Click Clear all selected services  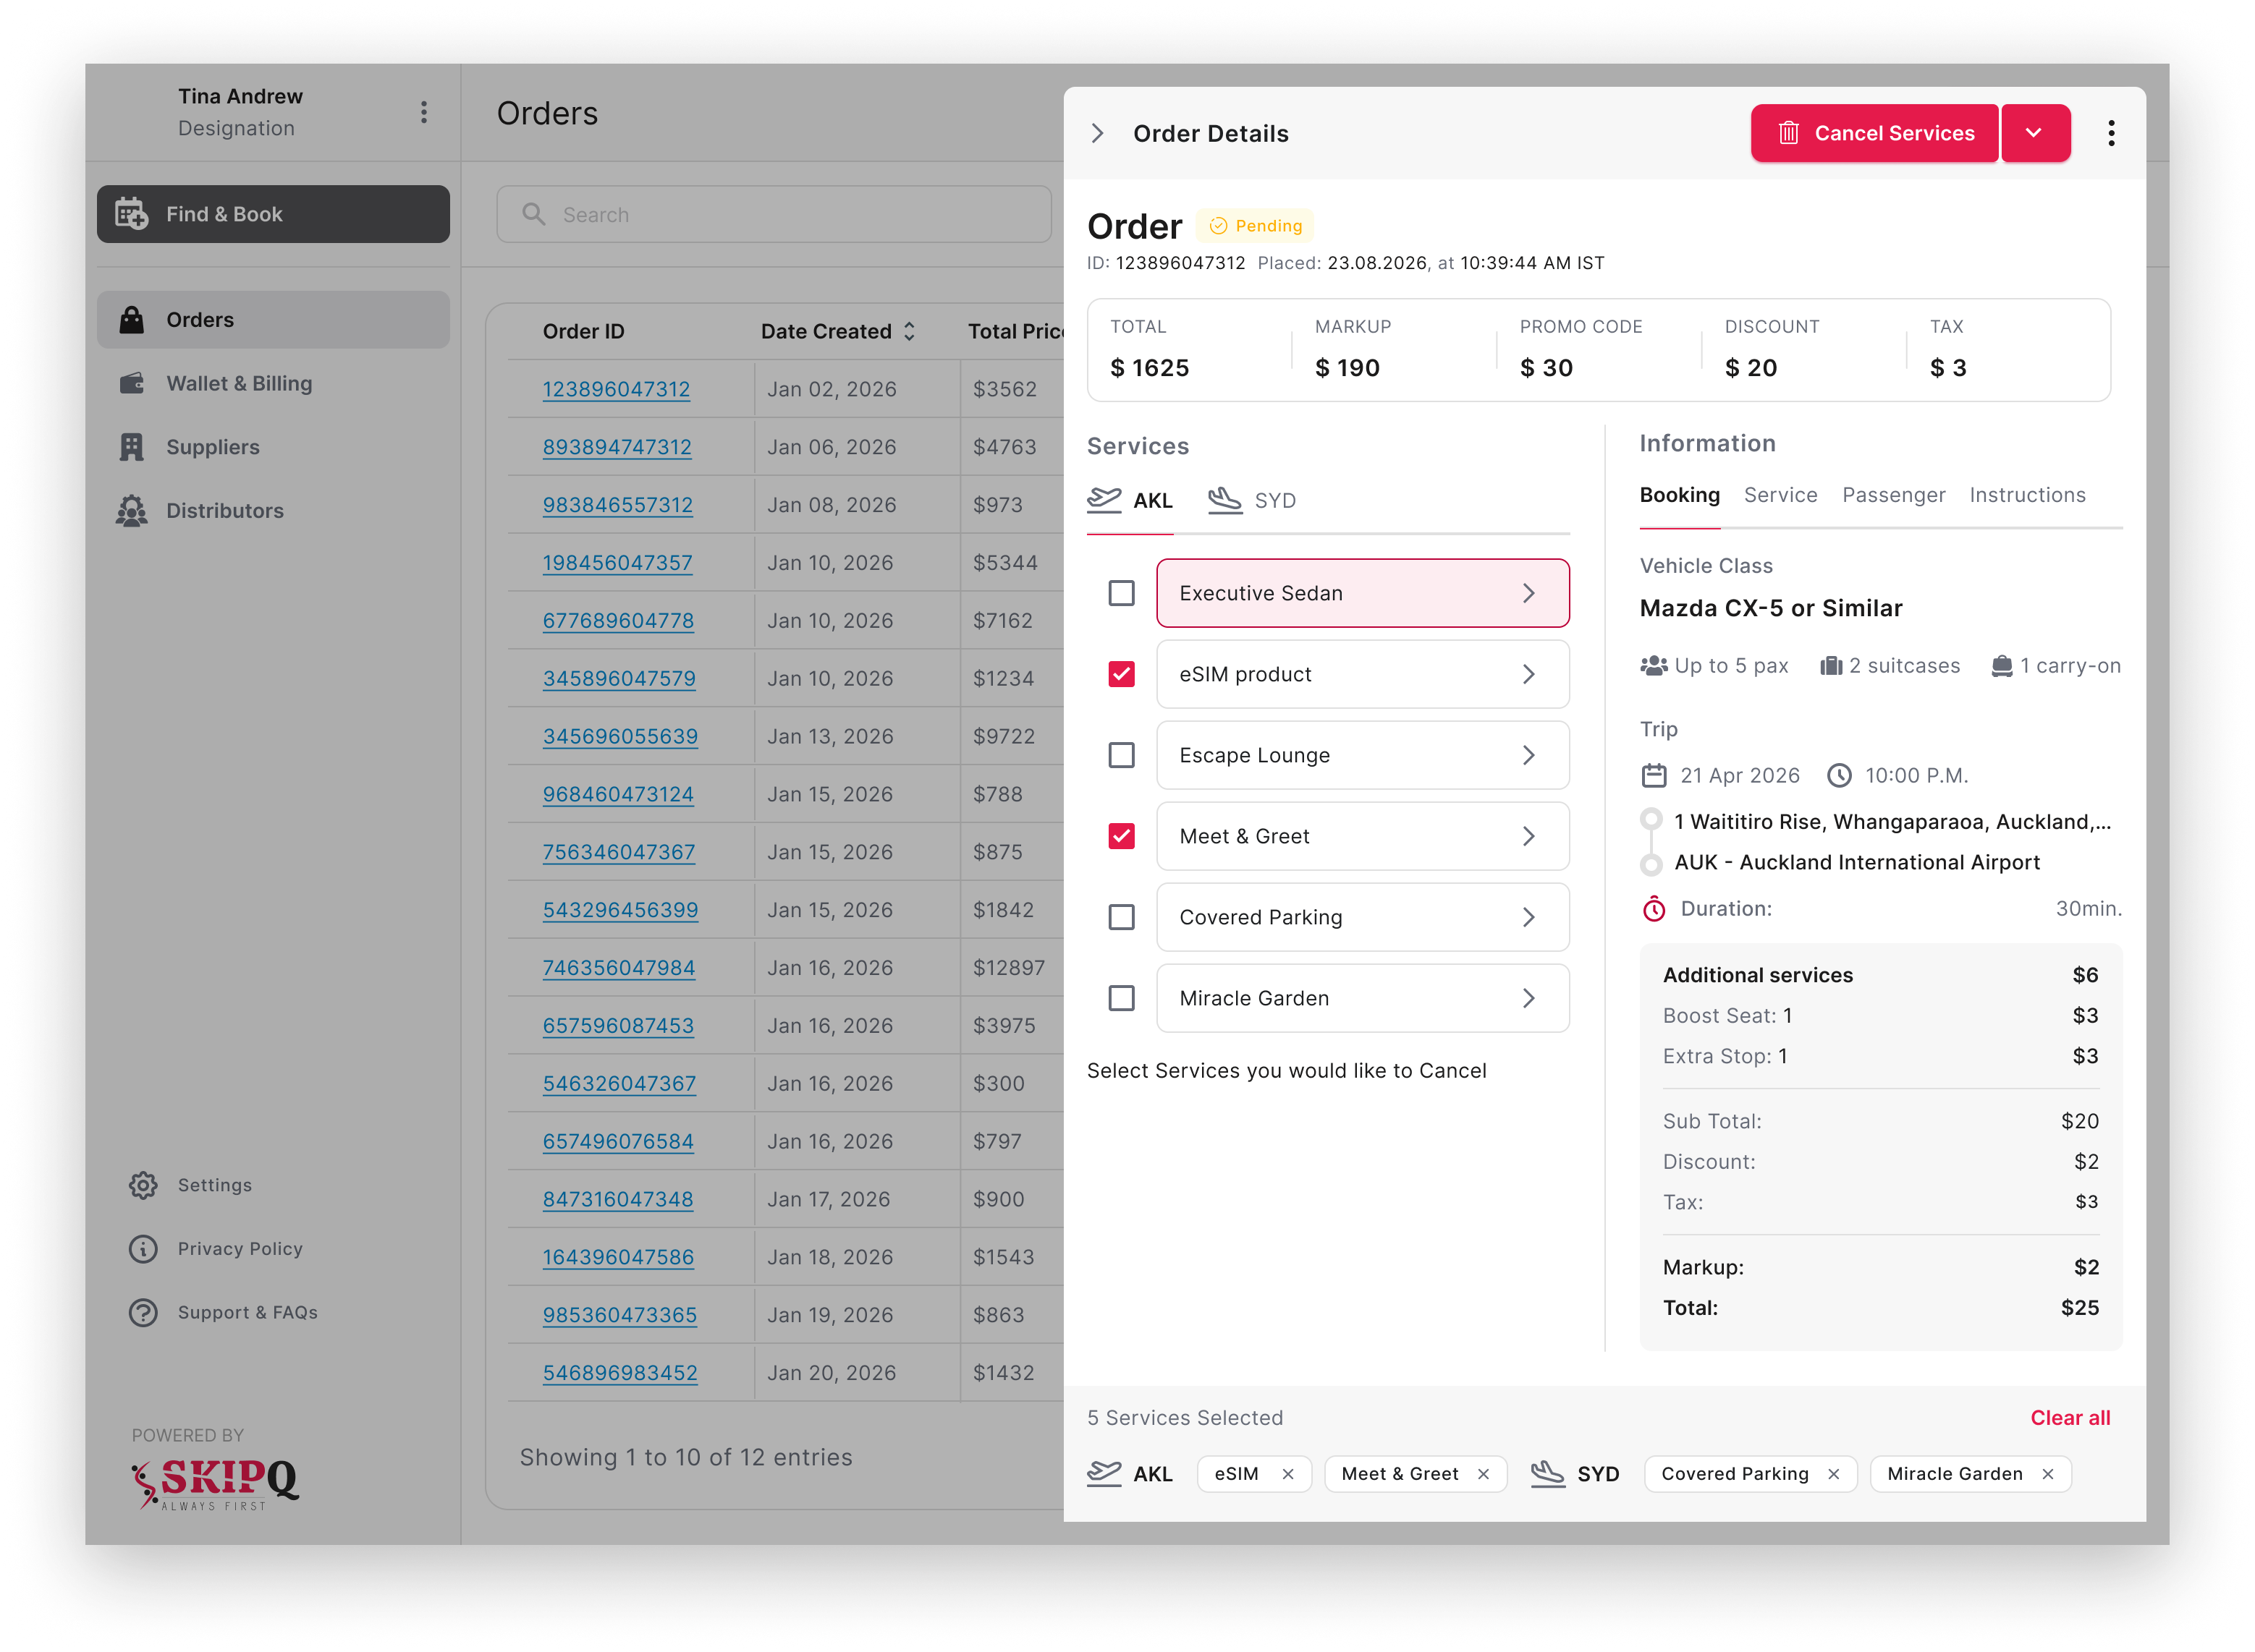[2070, 1418]
